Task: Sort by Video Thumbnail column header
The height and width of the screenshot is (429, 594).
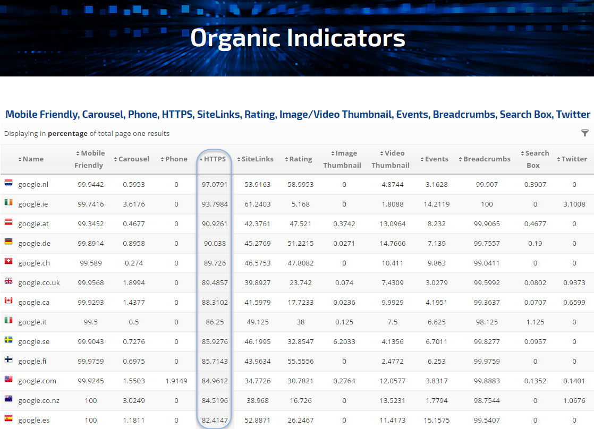Action: [391, 159]
